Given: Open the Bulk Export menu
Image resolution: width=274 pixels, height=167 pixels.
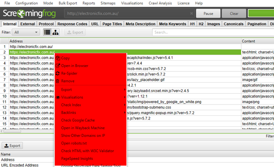Looking at the screenshot, I should [x=68, y=3].
